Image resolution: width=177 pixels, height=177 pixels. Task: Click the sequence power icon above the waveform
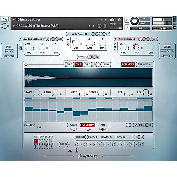click(x=26, y=64)
